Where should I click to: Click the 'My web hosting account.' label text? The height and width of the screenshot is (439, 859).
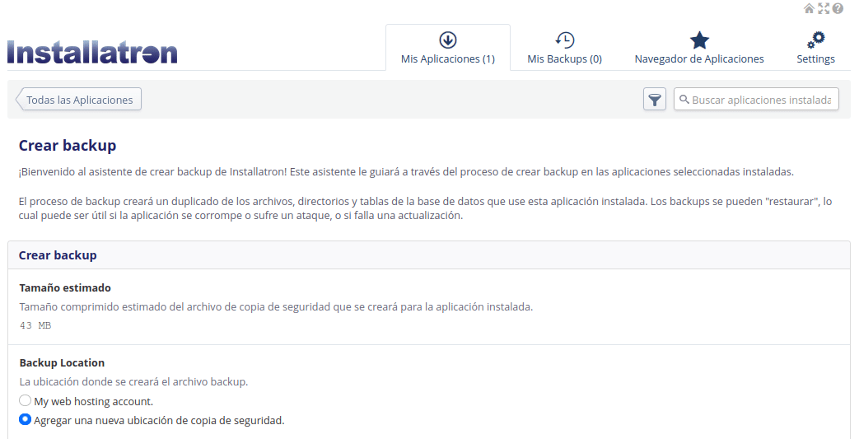[x=93, y=401]
